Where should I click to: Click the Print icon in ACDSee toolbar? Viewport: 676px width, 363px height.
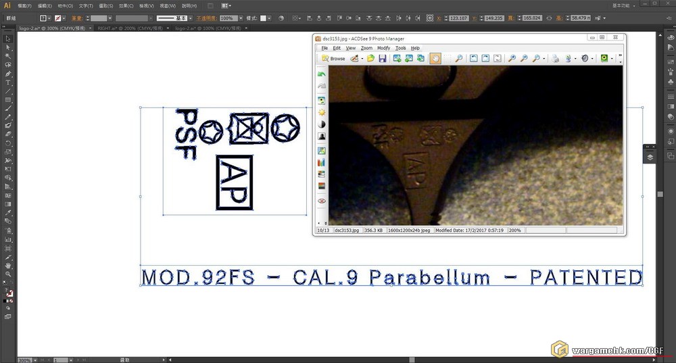pos(555,59)
